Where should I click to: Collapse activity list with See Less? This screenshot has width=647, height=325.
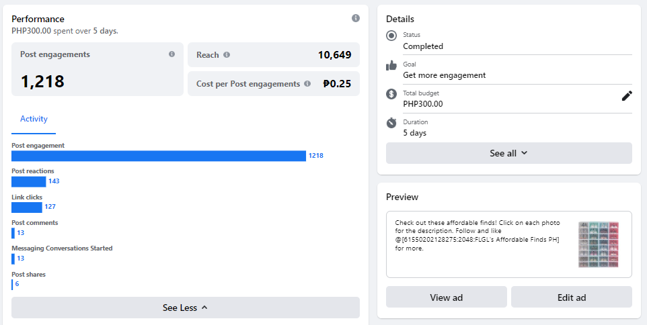[x=185, y=308]
